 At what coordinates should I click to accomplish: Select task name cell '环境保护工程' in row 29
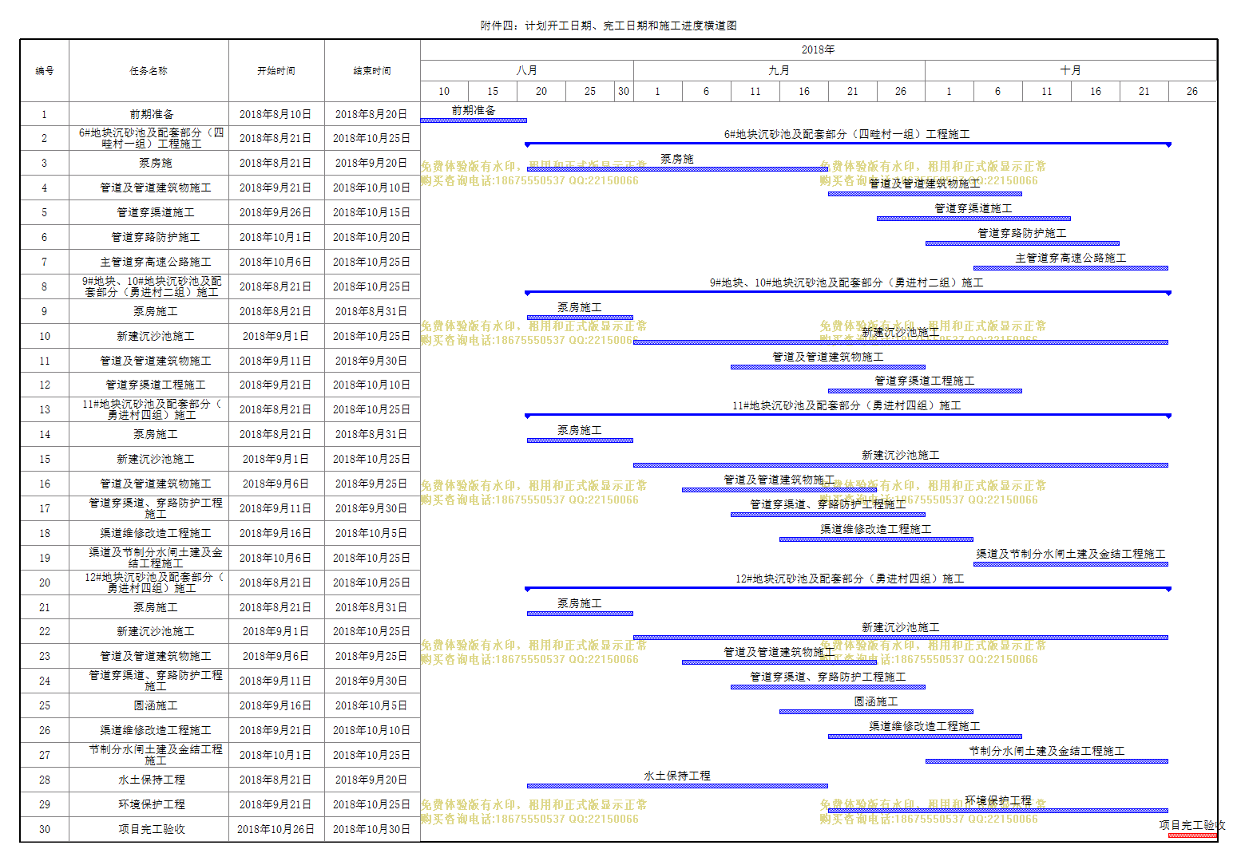[x=149, y=804]
